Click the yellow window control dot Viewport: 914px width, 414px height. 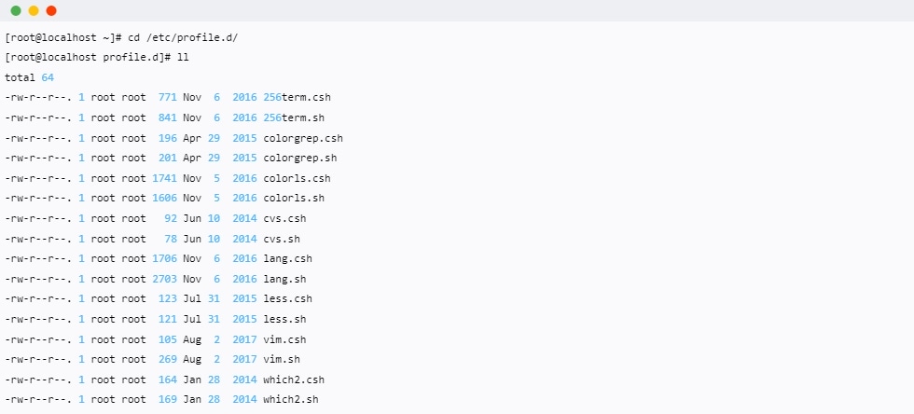click(34, 10)
